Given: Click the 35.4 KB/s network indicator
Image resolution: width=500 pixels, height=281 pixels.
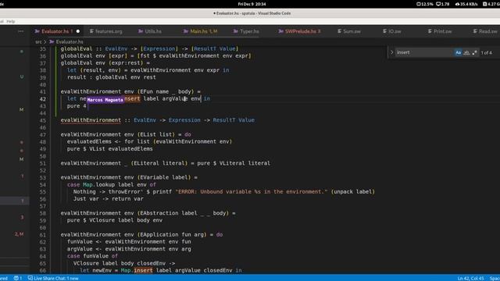Looking at the screenshot, I should point(466,4).
